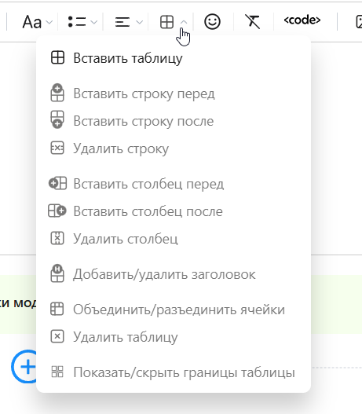Expand the list style dropdown arrow

[x=94, y=22]
